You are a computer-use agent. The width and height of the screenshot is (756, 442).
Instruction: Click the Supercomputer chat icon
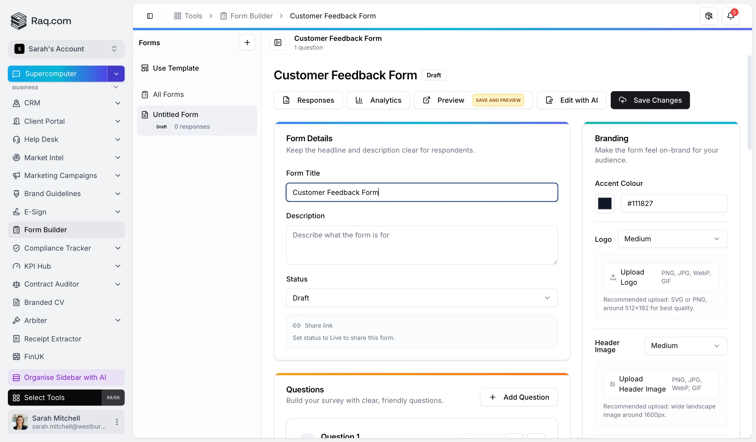click(16, 74)
